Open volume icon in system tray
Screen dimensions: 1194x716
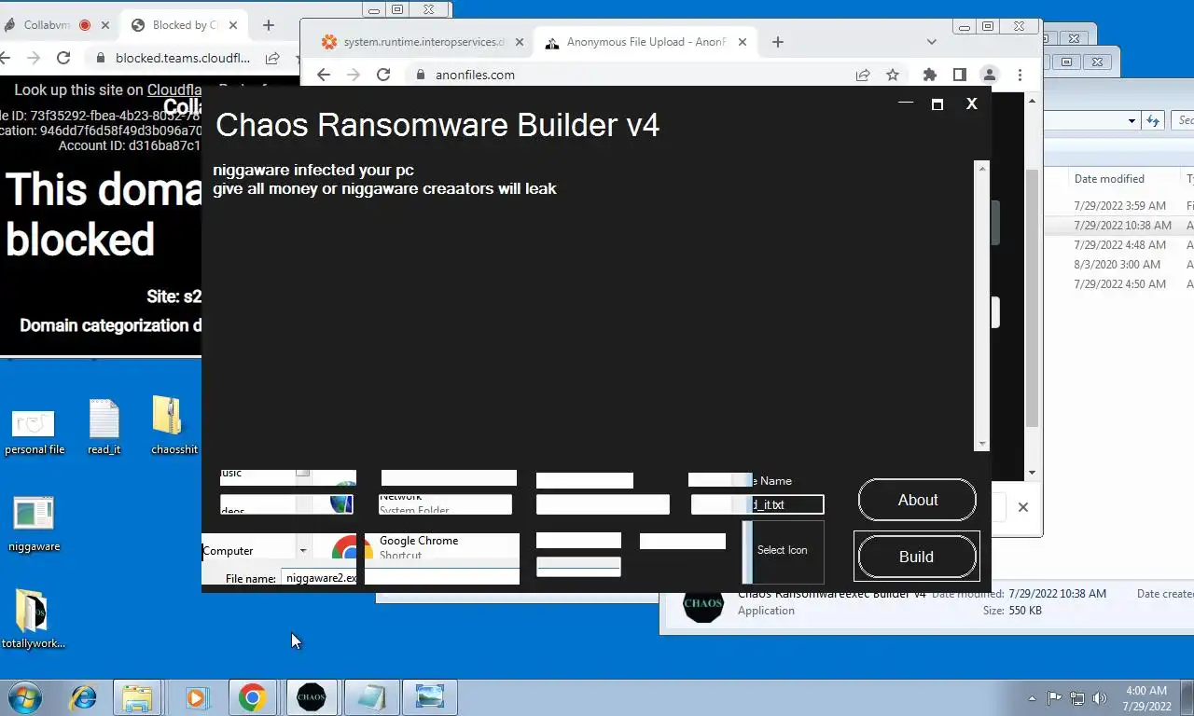click(1100, 698)
